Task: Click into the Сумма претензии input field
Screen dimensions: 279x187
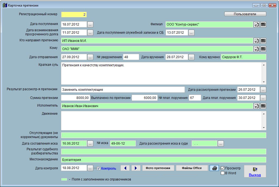Action: [76, 98]
